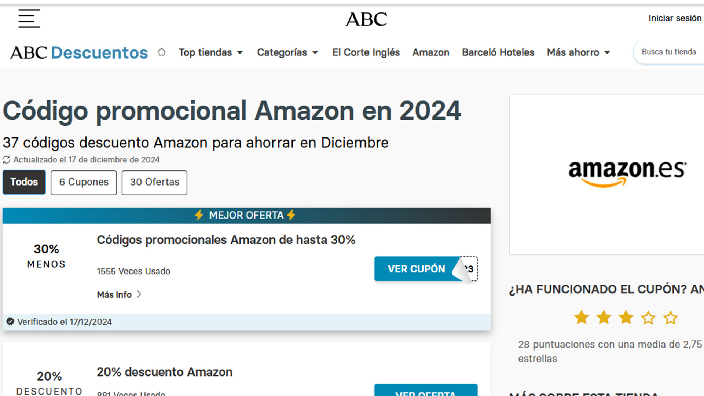Select the Todos filter
The image size is (704, 396).
coord(24,182)
